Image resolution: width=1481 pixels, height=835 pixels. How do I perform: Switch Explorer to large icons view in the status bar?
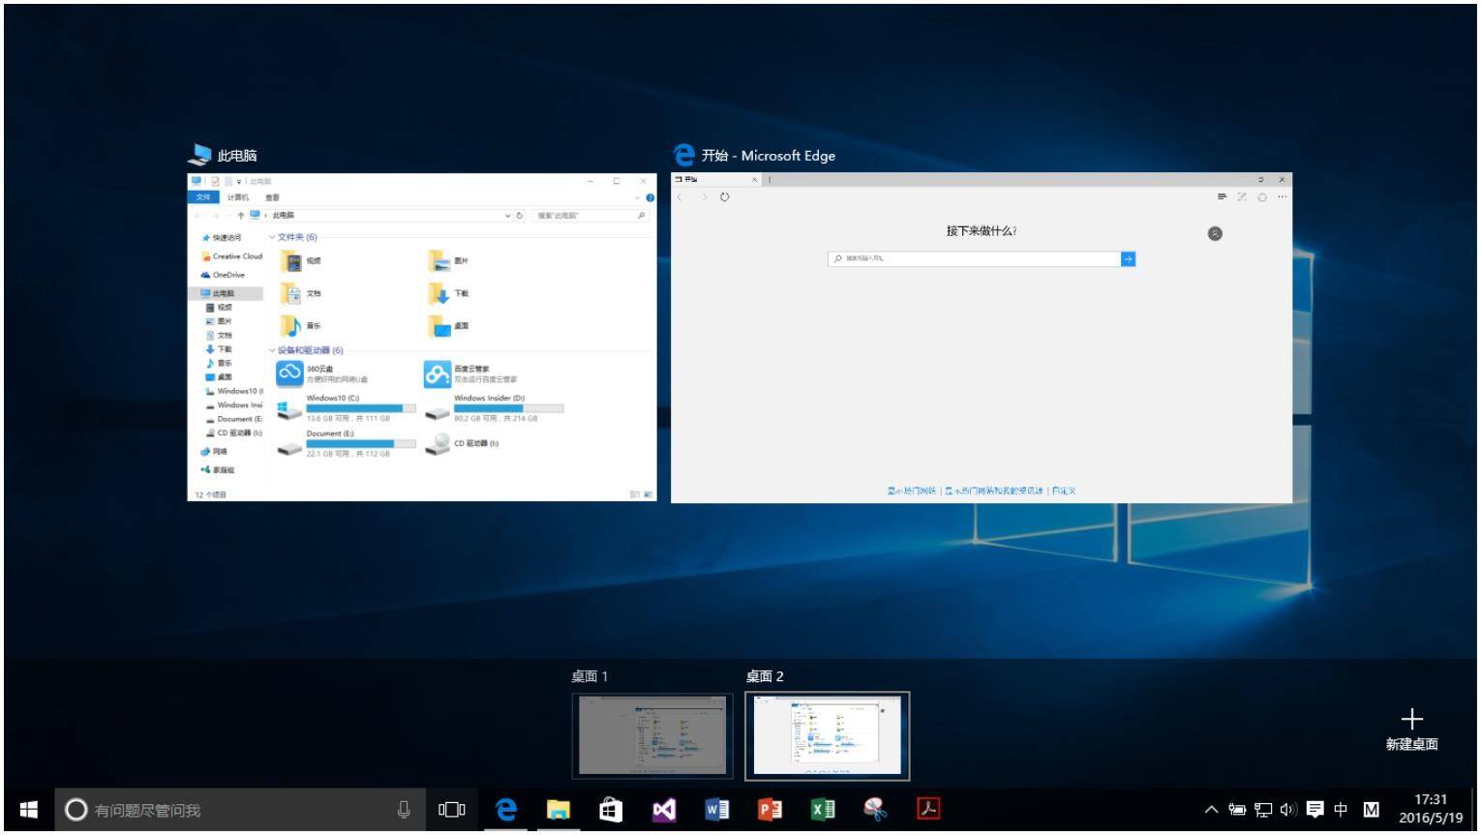[649, 494]
